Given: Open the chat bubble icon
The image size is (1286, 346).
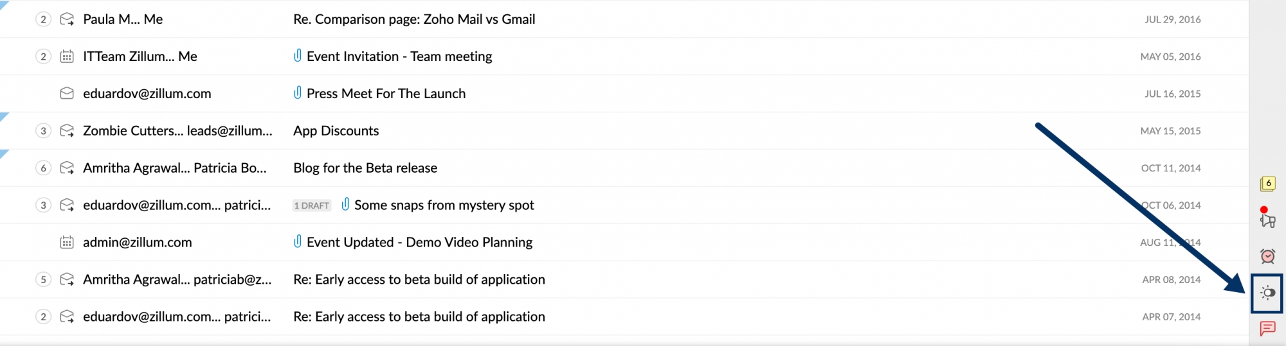Looking at the screenshot, I should (1267, 329).
